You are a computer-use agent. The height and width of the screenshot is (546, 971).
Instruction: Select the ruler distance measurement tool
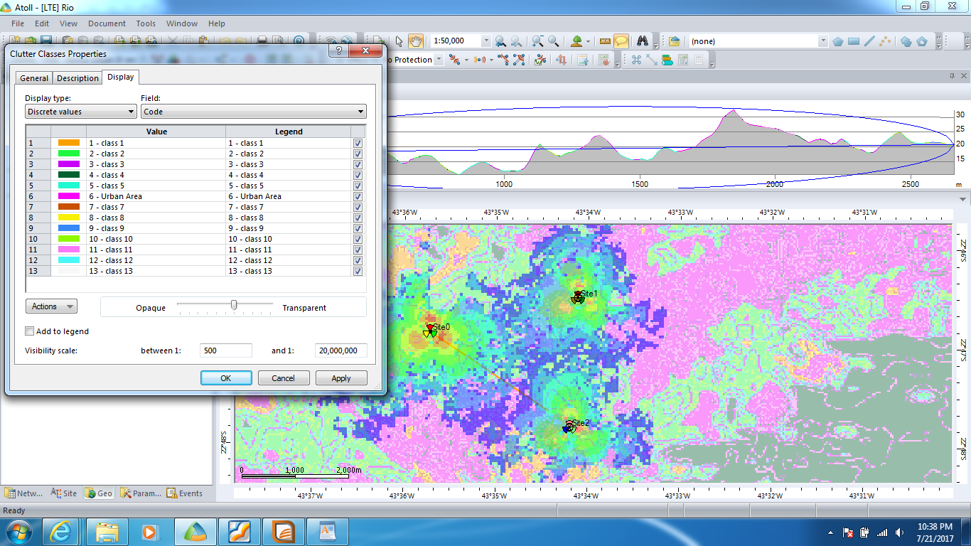(605, 41)
